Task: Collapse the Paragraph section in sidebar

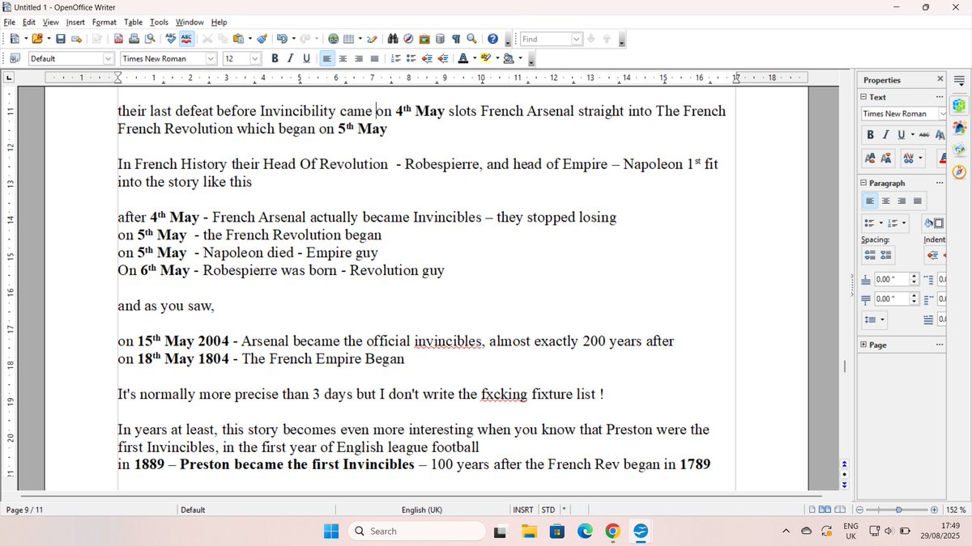Action: 864,184
